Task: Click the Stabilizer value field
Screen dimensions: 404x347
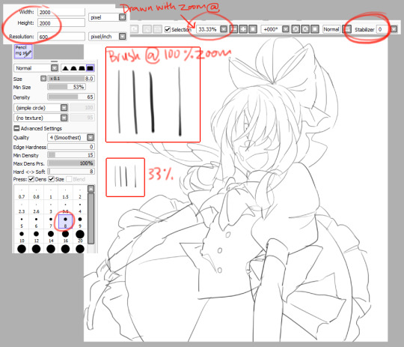Action: click(x=383, y=29)
